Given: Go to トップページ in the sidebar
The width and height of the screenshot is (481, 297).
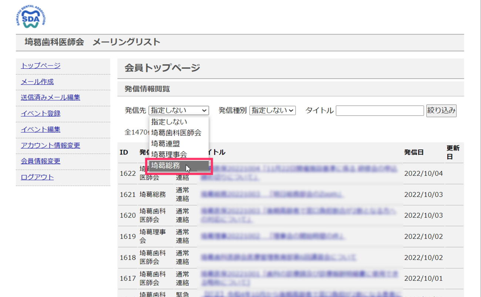Looking at the screenshot, I should click(41, 66).
